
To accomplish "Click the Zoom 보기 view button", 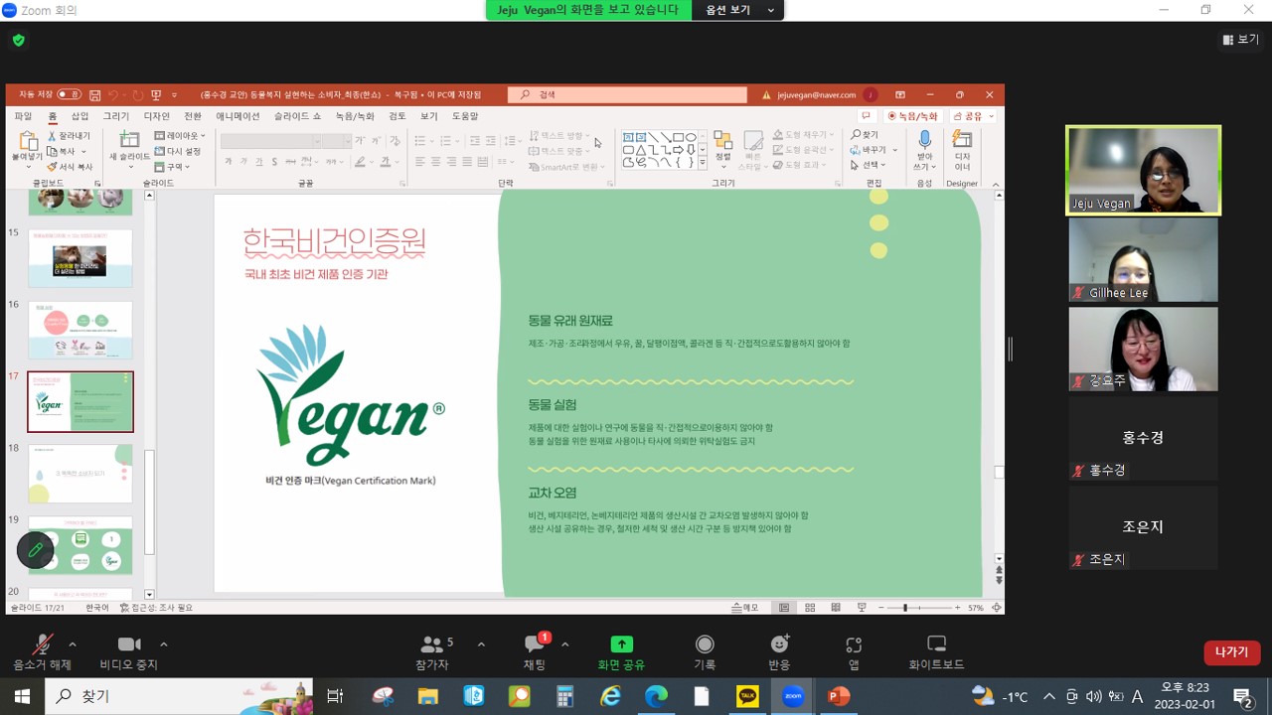I will (1240, 40).
